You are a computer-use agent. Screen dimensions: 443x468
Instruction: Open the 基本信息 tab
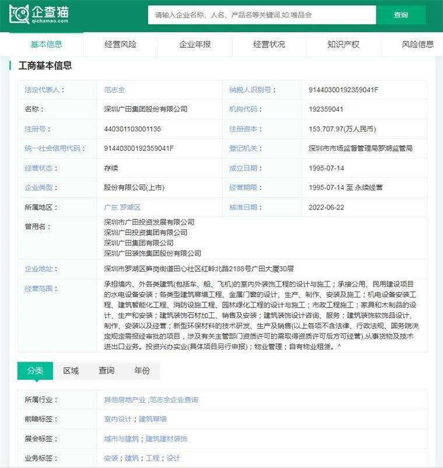click(46, 44)
